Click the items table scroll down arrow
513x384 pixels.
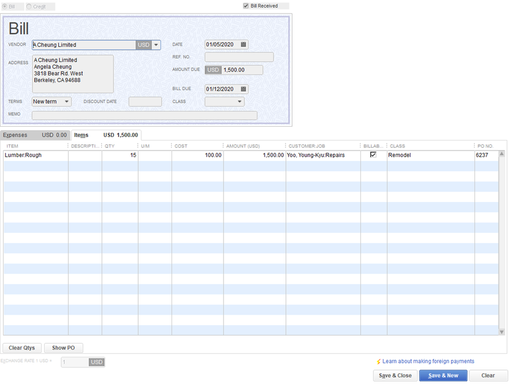[x=502, y=332]
